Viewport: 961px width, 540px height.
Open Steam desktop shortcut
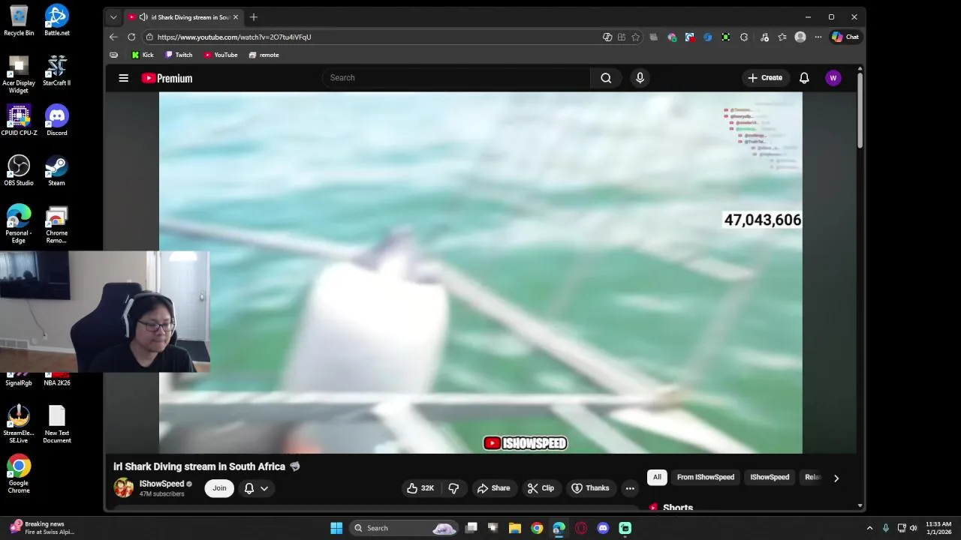point(56,171)
